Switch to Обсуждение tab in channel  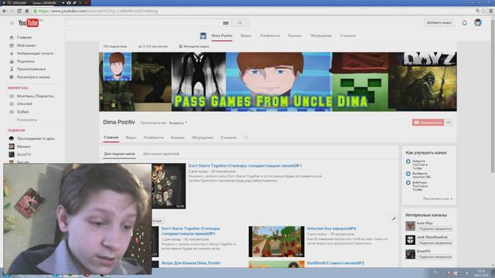203,137
